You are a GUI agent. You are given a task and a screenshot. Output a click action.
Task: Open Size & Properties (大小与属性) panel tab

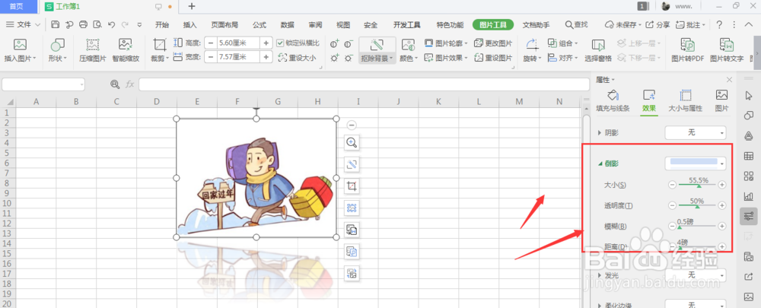(686, 101)
